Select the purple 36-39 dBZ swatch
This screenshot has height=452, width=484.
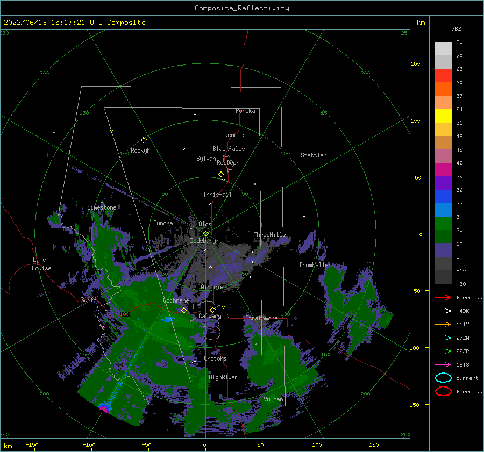tap(443, 183)
